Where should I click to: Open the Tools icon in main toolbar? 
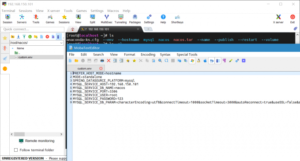pos(36,19)
